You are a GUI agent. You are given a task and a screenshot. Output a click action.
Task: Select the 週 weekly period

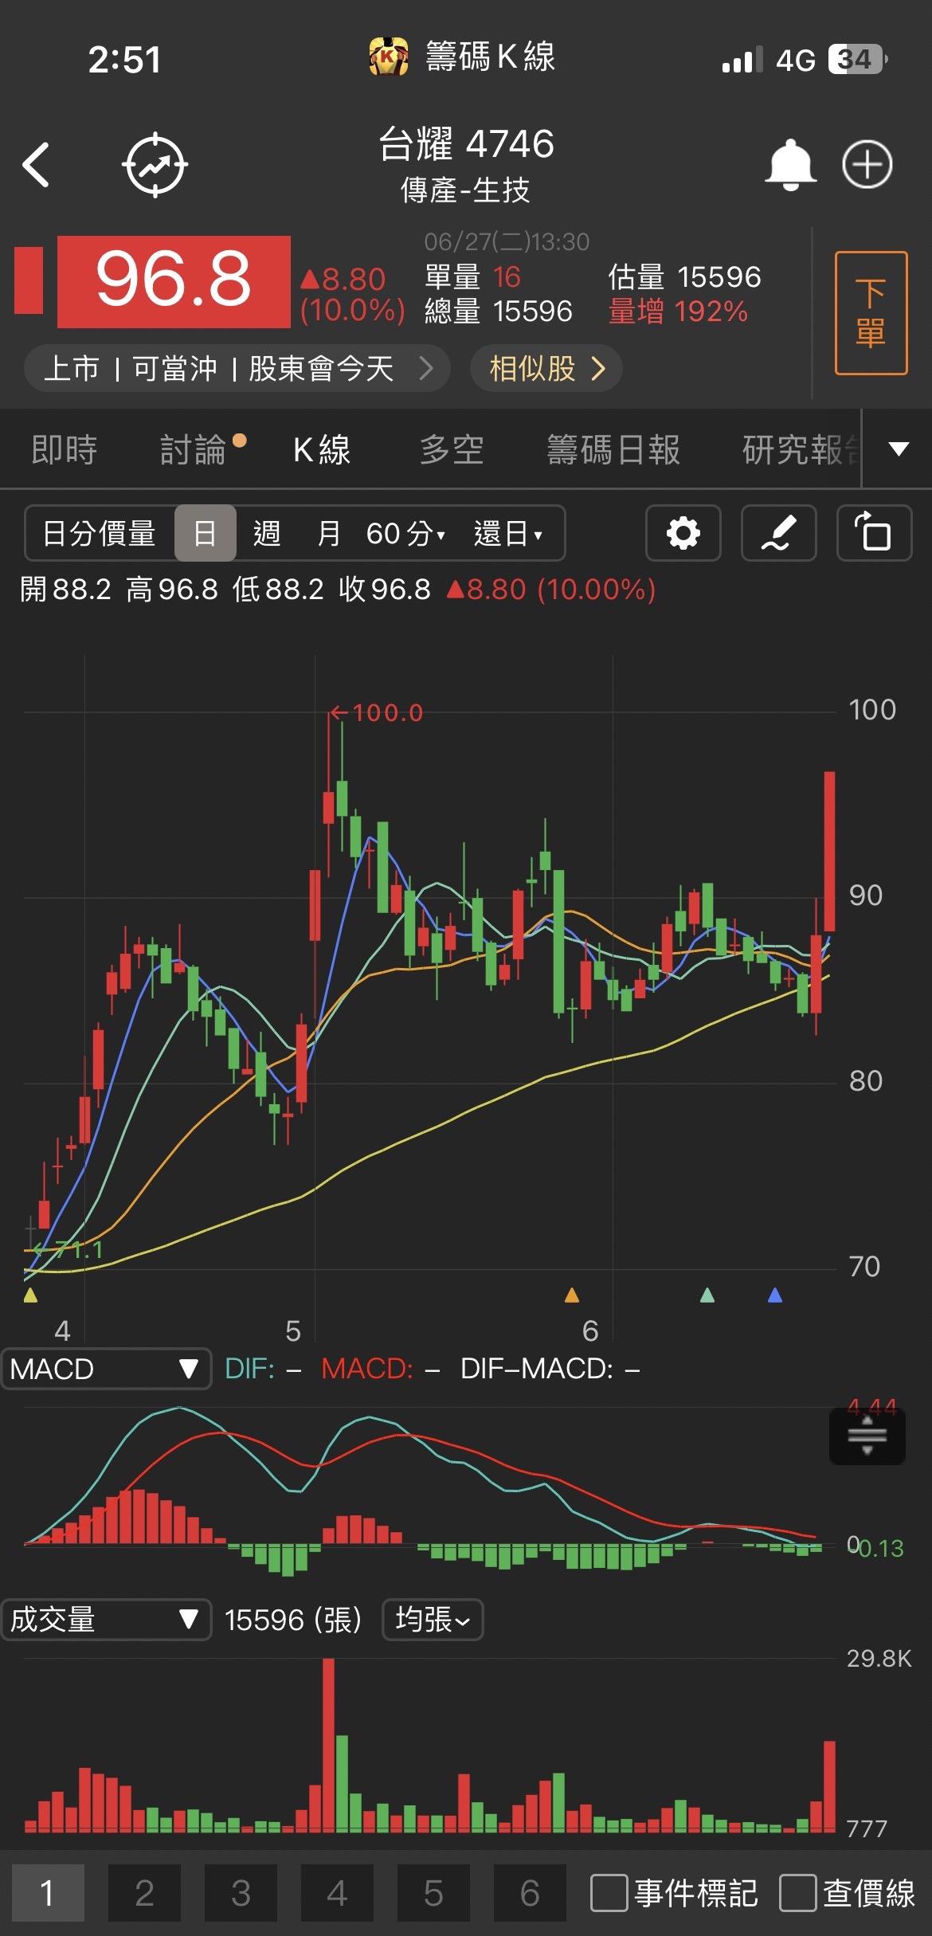click(267, 533)
